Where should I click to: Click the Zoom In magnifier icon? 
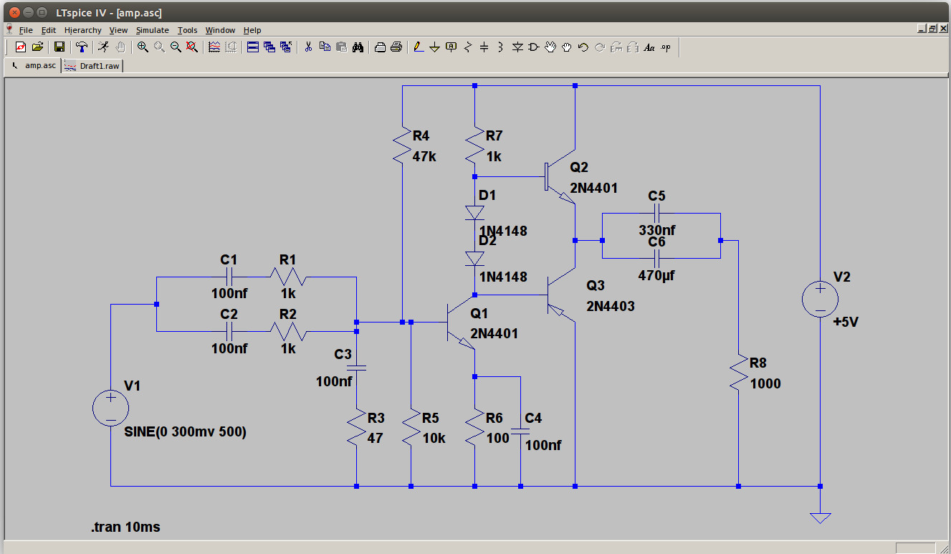point(143,47)
